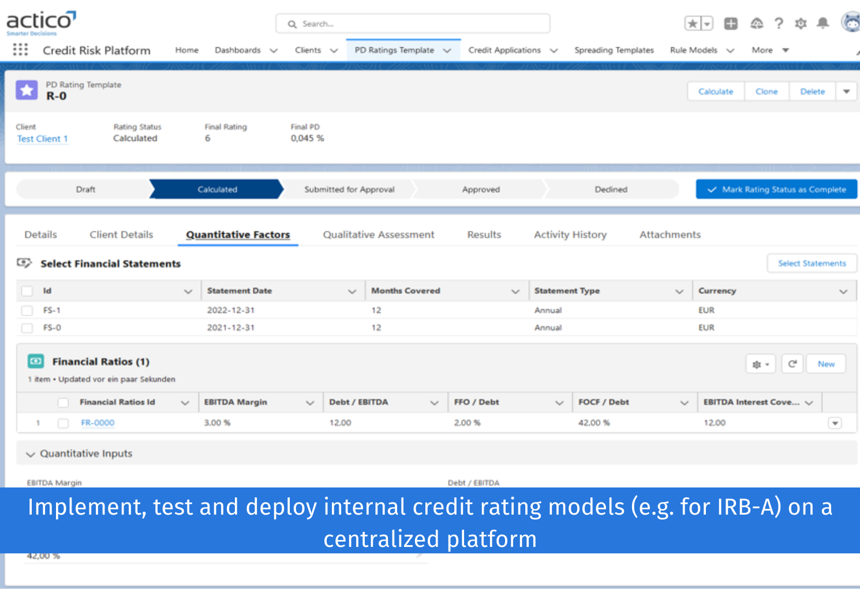Click Mark Rating Status as Complete
Viewport: 860px width, 615px height.
pos(776,189)
